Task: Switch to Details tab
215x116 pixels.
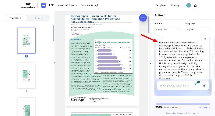Action: pos(38,18)
